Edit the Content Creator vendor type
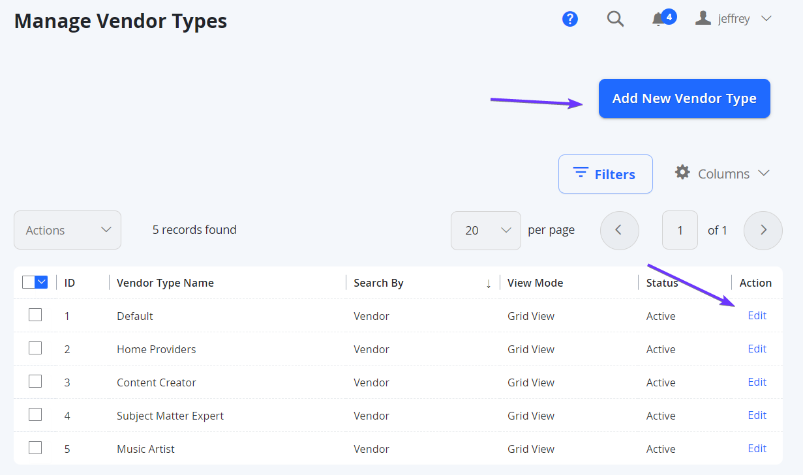 (x=757, y=382)
